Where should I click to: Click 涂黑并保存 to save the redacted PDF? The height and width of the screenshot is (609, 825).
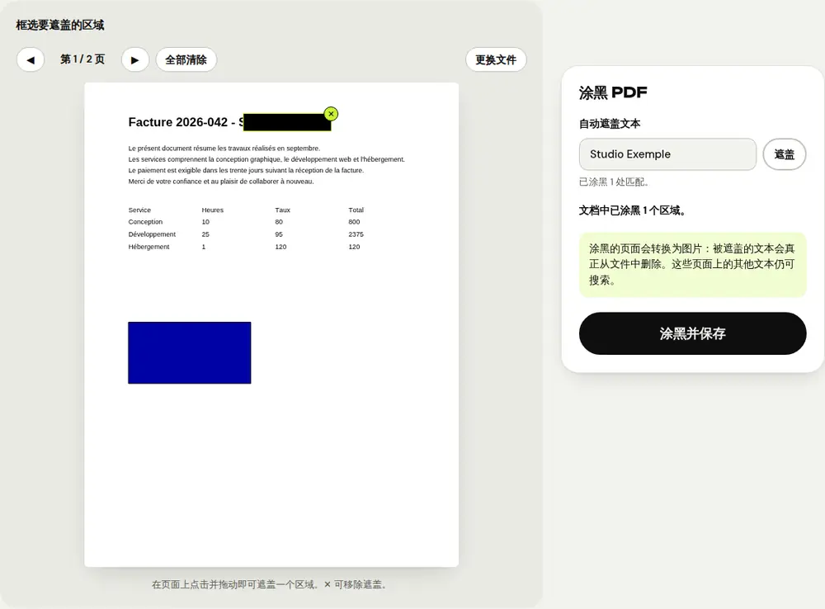[x=692, y=333]
